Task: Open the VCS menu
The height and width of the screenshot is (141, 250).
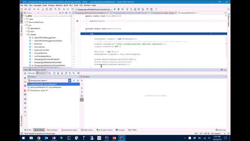Action: point(81,5)
